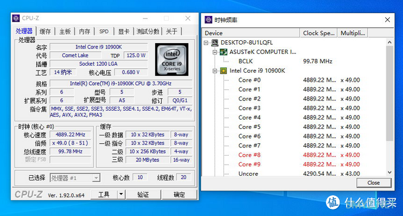Click the scroll-up arrow in the device list

(389, 43)
